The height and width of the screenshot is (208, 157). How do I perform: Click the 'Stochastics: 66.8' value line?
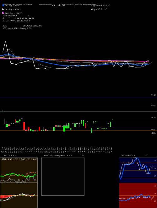point(10,16)
